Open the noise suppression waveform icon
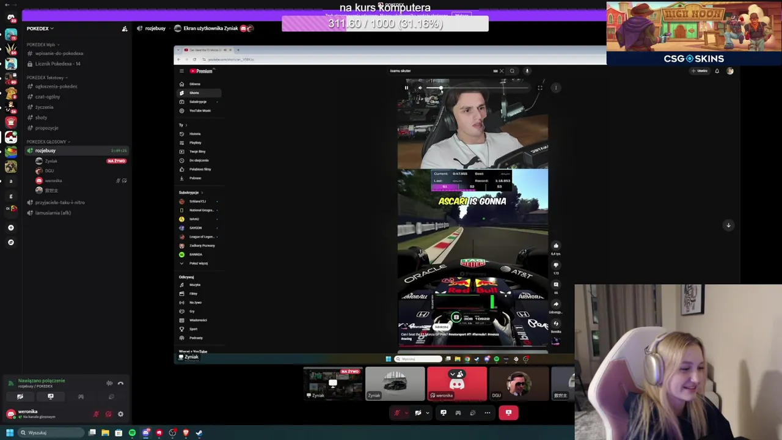 pos(109,383)
